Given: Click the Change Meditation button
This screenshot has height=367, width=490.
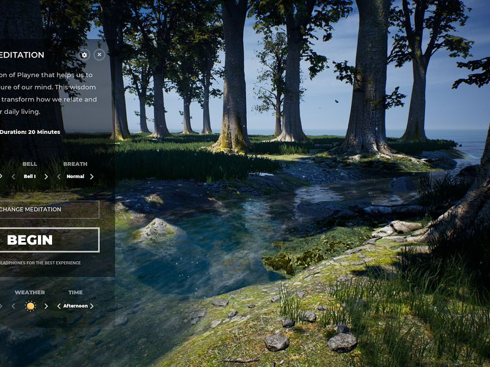Looking at the screenshot, I should [x=50, y=209].
